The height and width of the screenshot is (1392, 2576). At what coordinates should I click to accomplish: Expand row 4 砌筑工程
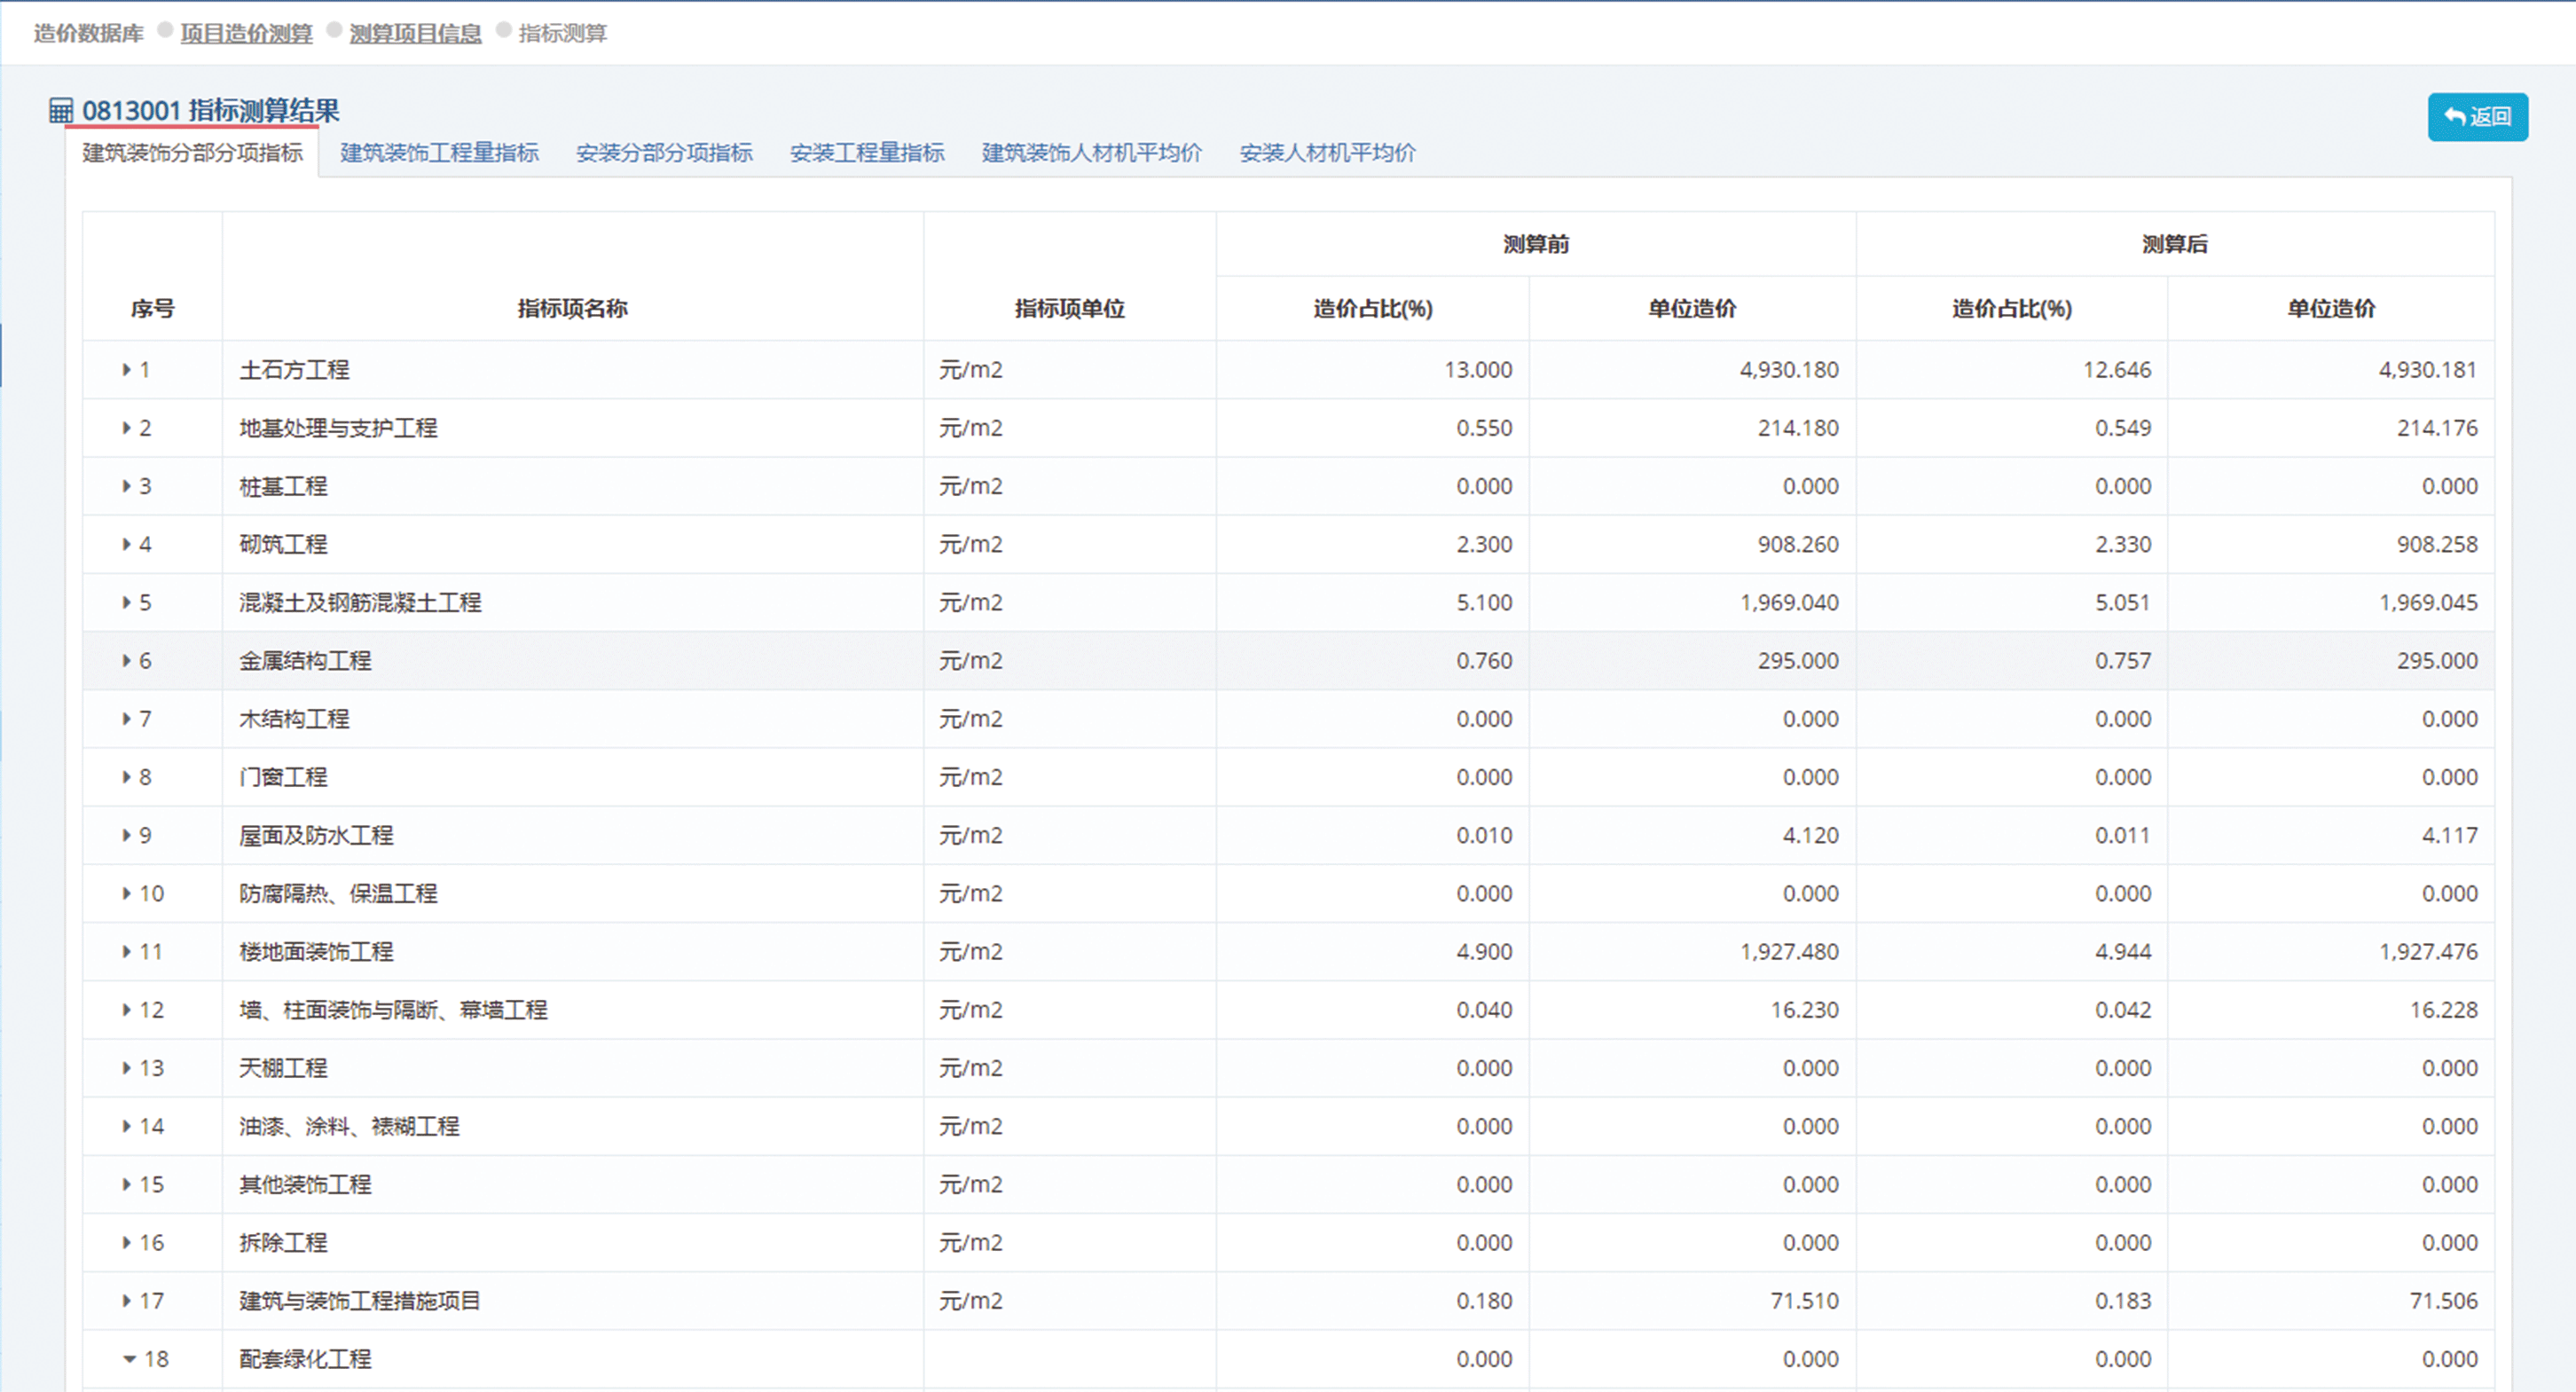tap(126, 544)
